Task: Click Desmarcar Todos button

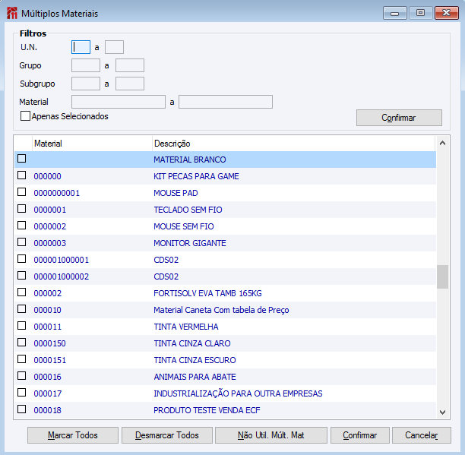Action: point(167,435)
